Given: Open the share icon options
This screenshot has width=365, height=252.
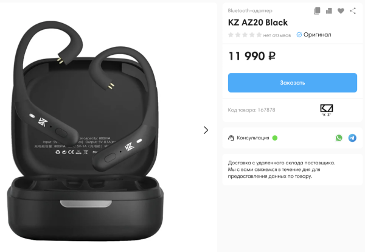Looking at the screenshot, I should click(353, 11).
